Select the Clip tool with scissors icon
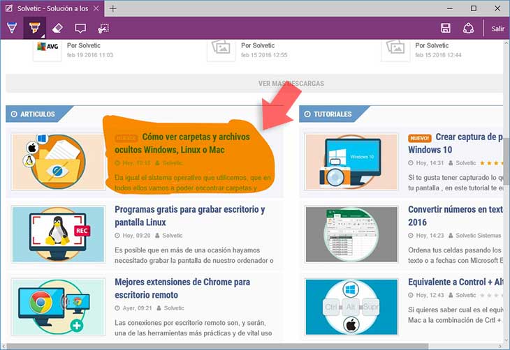 click(x=103, y=29)
